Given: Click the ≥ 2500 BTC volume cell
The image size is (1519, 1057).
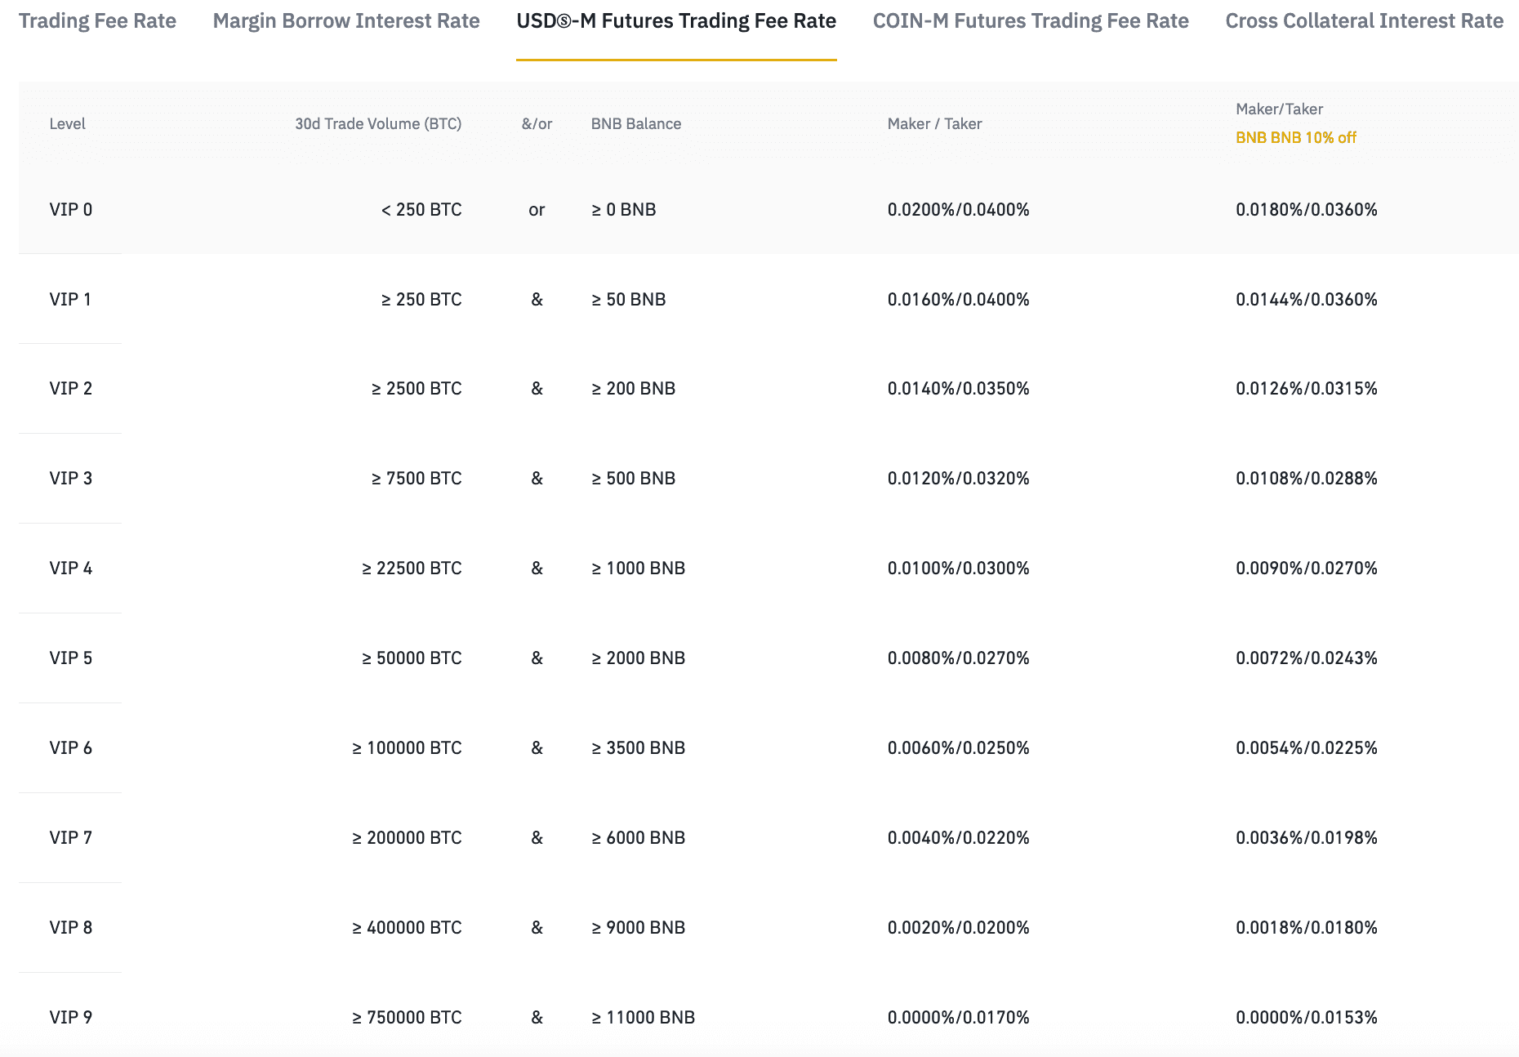Looking at the screenshot, I should [x=416, y=389].
